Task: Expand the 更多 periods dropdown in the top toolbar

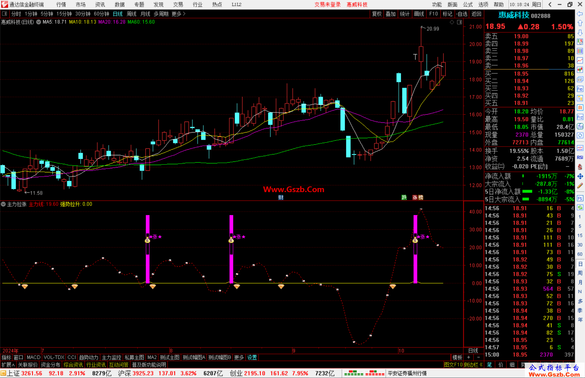Action: [x=178, y=14]
